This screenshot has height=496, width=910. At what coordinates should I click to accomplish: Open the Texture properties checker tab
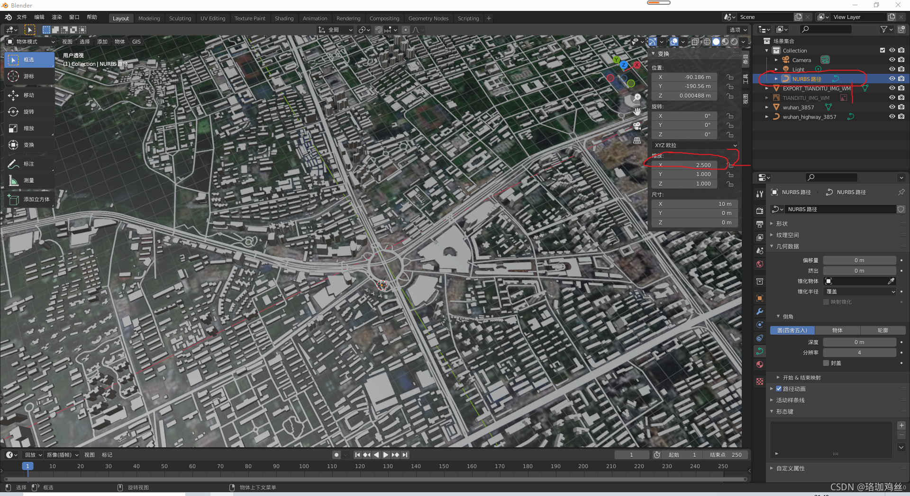[x=760, y=381]
